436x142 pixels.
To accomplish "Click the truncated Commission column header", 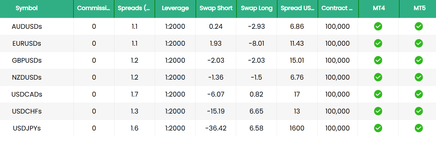I will (x=94, y=8).
